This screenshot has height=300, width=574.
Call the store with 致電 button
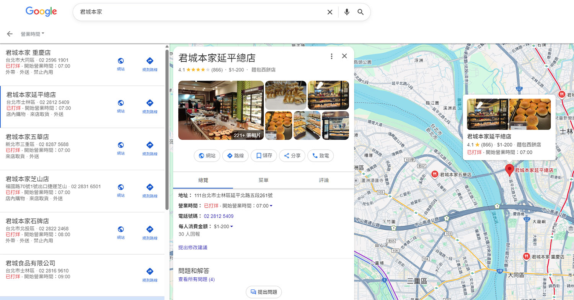[321, 156]
